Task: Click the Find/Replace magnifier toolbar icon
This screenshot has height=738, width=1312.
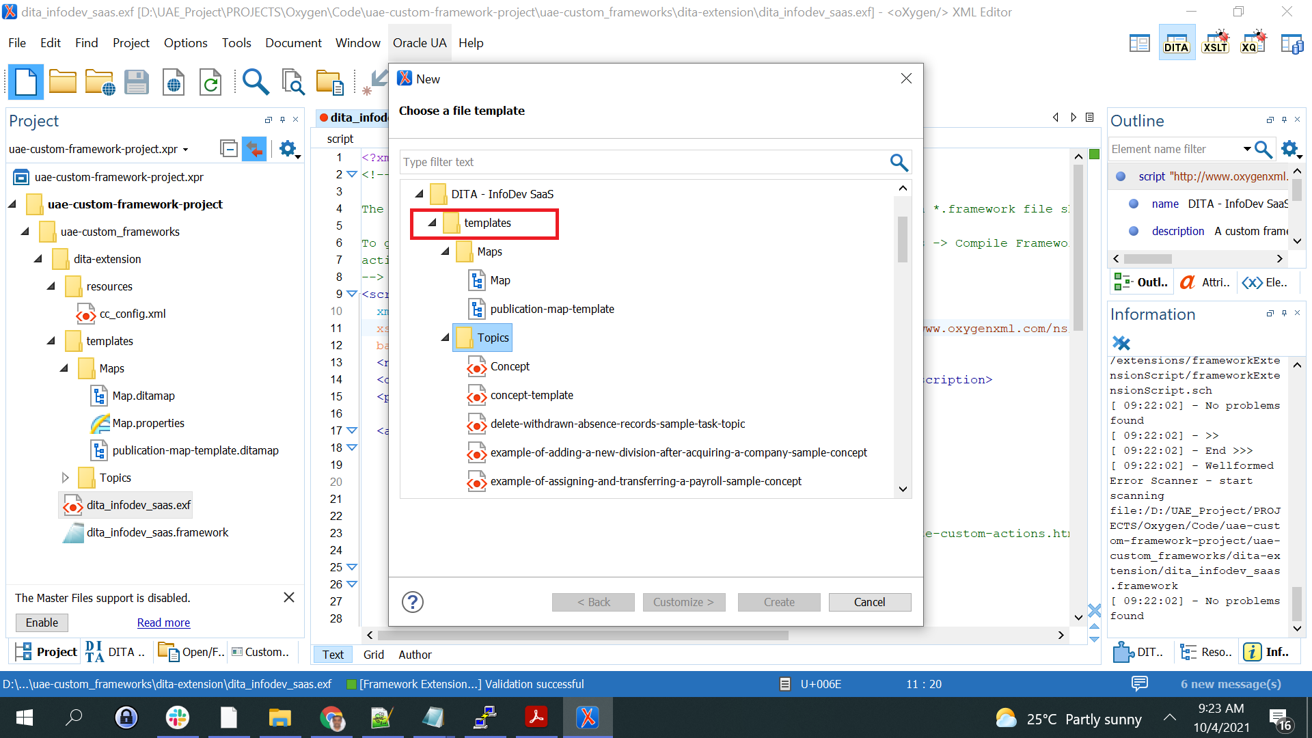Action: 256,82
